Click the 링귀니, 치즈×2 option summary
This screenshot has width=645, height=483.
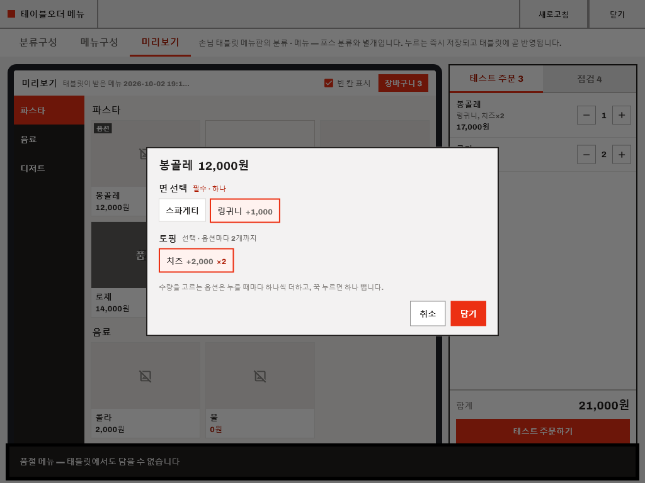tap(480, 116)
